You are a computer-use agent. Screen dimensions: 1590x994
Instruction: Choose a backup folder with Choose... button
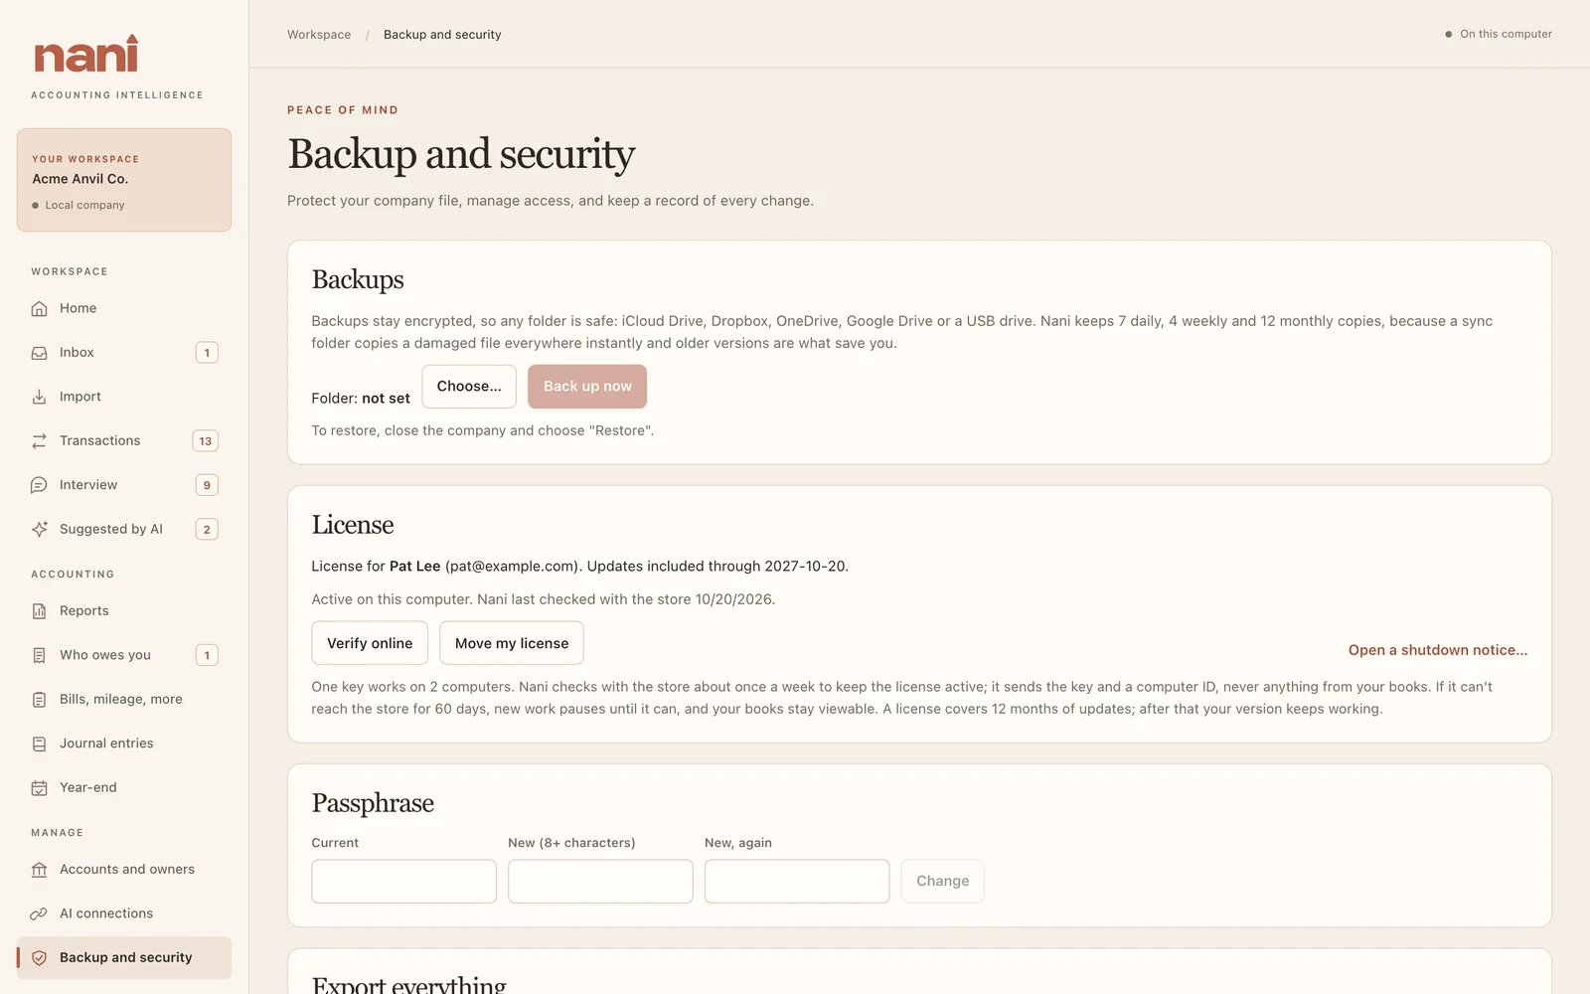pos(469,387)
